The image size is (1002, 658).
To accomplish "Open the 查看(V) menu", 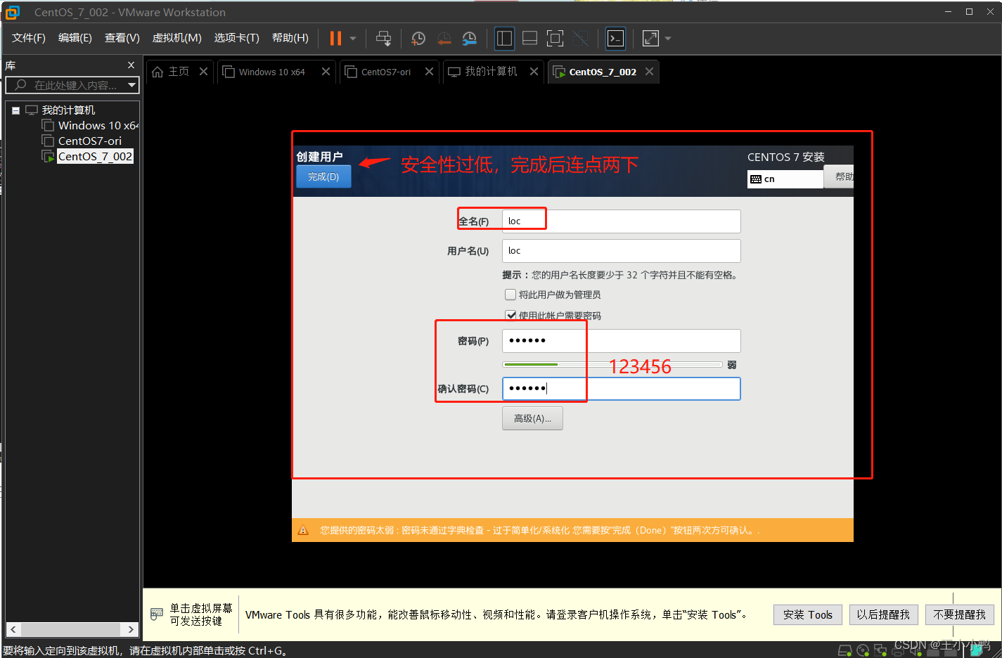I will coord(122,38).
